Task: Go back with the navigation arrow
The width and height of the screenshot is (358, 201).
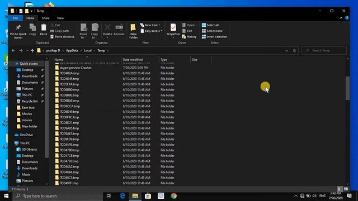Action: click(13, 51)
